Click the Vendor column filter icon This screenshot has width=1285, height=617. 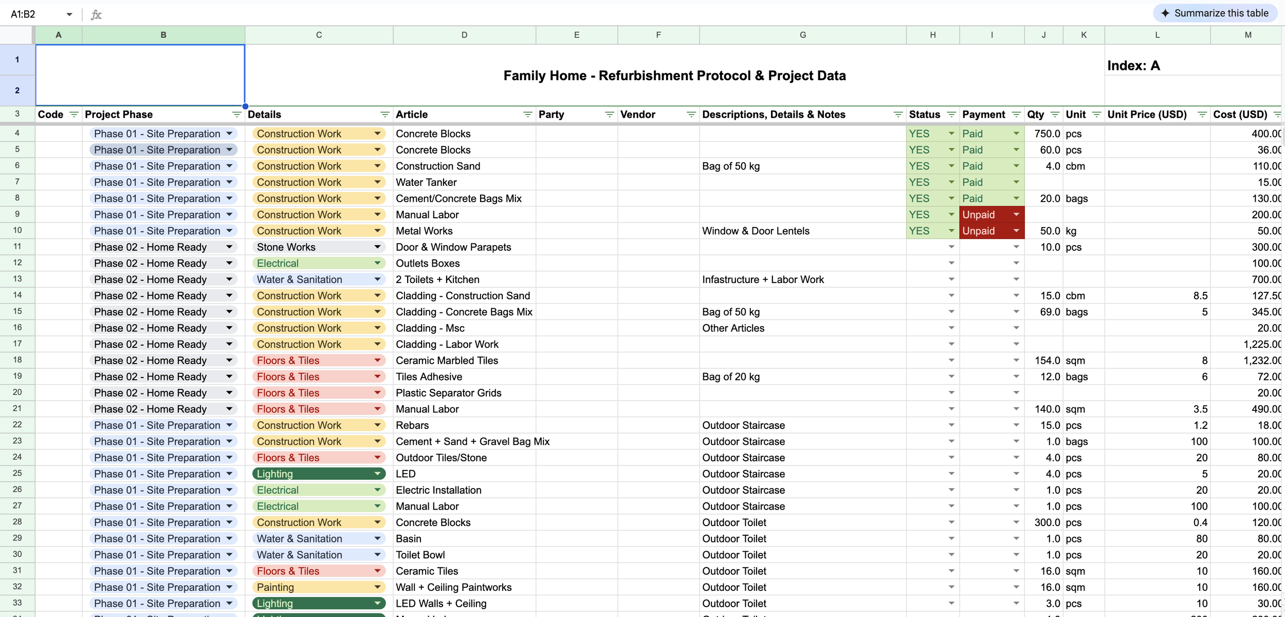tap(691, 115)
